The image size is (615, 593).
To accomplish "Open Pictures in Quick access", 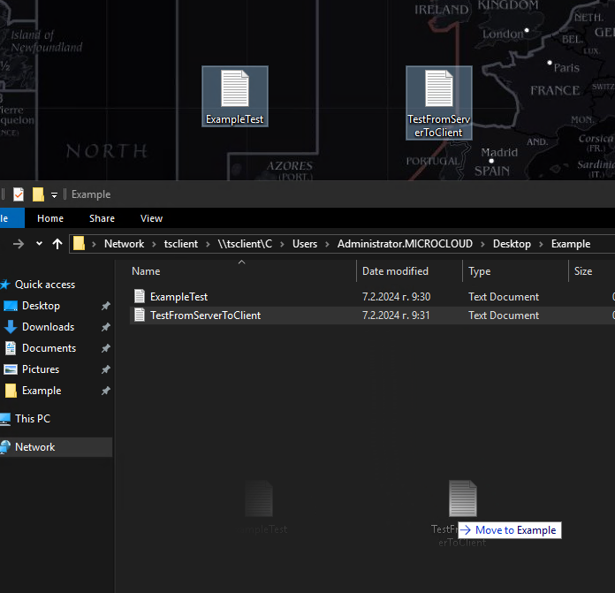I will point(41,369).
